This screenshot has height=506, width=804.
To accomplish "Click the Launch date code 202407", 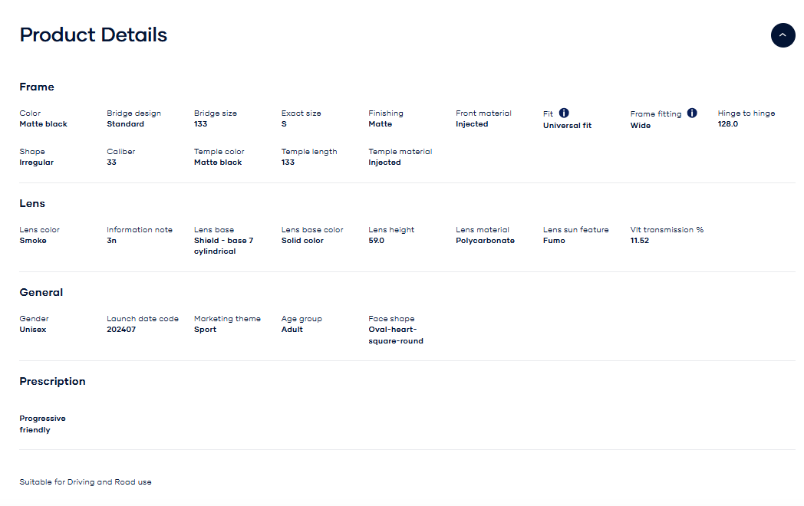I will [x=121, y=329].
